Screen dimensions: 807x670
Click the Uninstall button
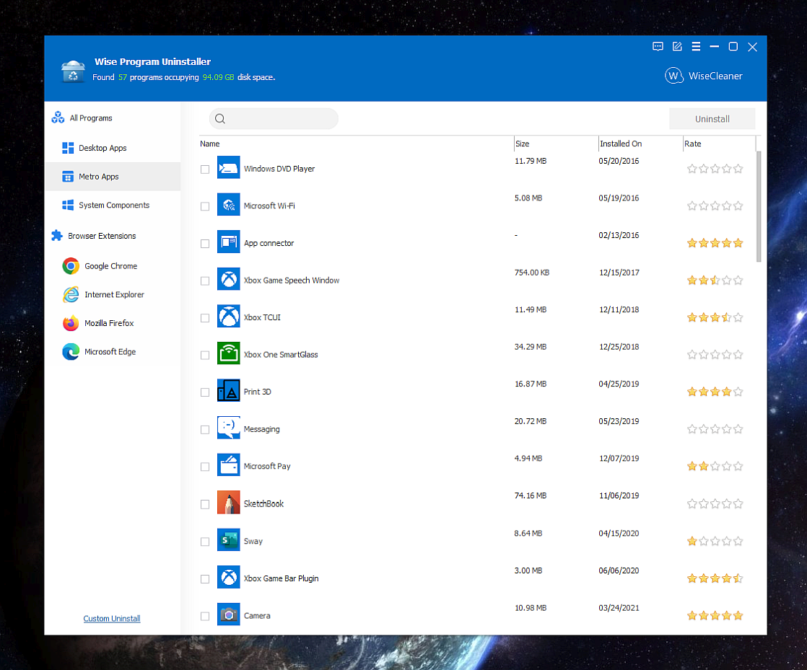click(712, 119)
